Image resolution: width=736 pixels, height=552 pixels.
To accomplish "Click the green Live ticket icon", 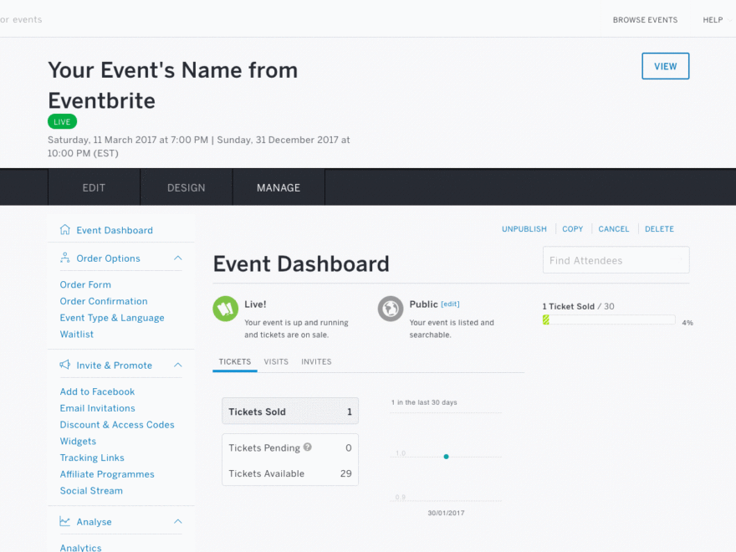I will [x=225, y=309].
